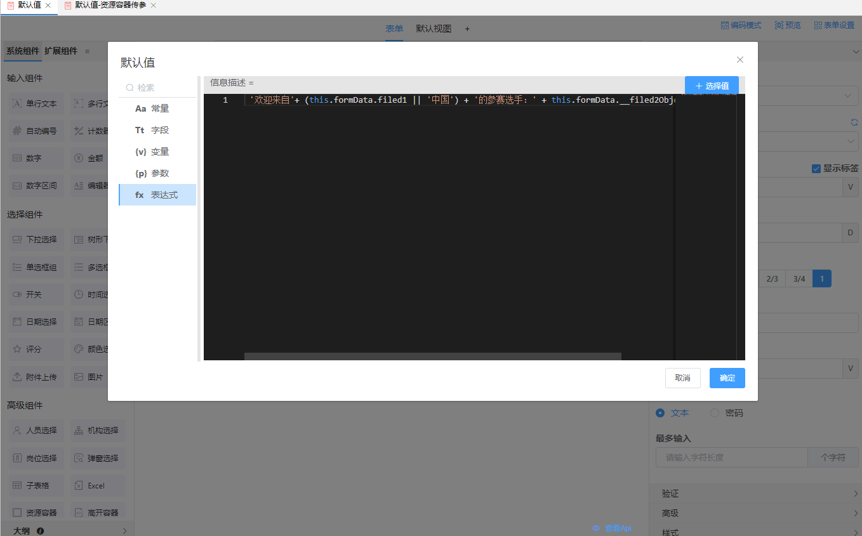862x536 pixels.
Task: Select the 文本 radio button
Action: pyautogui.click(x=660, y=413)
